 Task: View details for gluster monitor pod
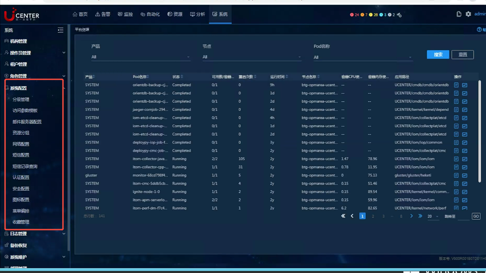pos(456,175)
